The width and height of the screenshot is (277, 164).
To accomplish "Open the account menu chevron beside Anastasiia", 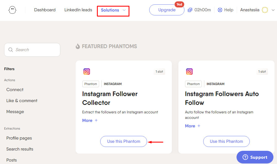I will pyautogui.click(x=273, y=10).
